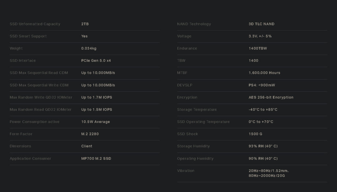Select the 1,600,000 Hours MTBF value
This screenshot has width=337, height=192.
pos(264,73)
